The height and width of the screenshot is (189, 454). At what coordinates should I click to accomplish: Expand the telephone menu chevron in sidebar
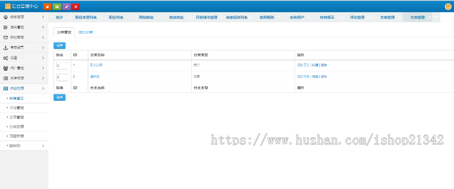coord(43,37)
